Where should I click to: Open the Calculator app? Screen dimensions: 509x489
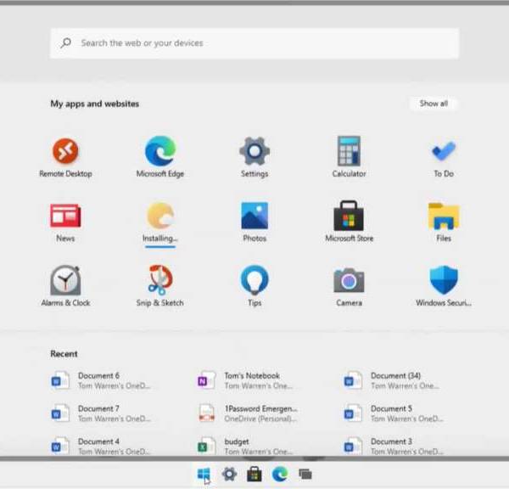pos(349,153)
